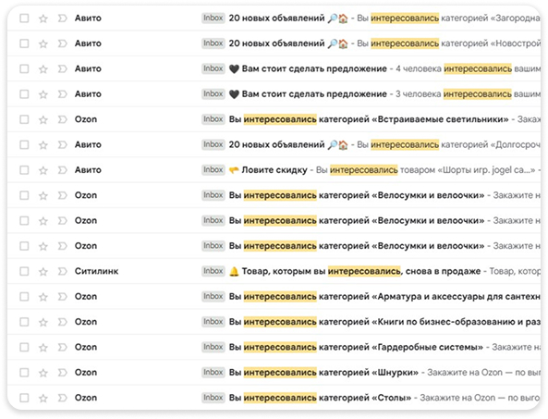This screenshot has height=419, width=548.
Task: Click Inbox label on Ситилинк email
Action: point(213,271)
